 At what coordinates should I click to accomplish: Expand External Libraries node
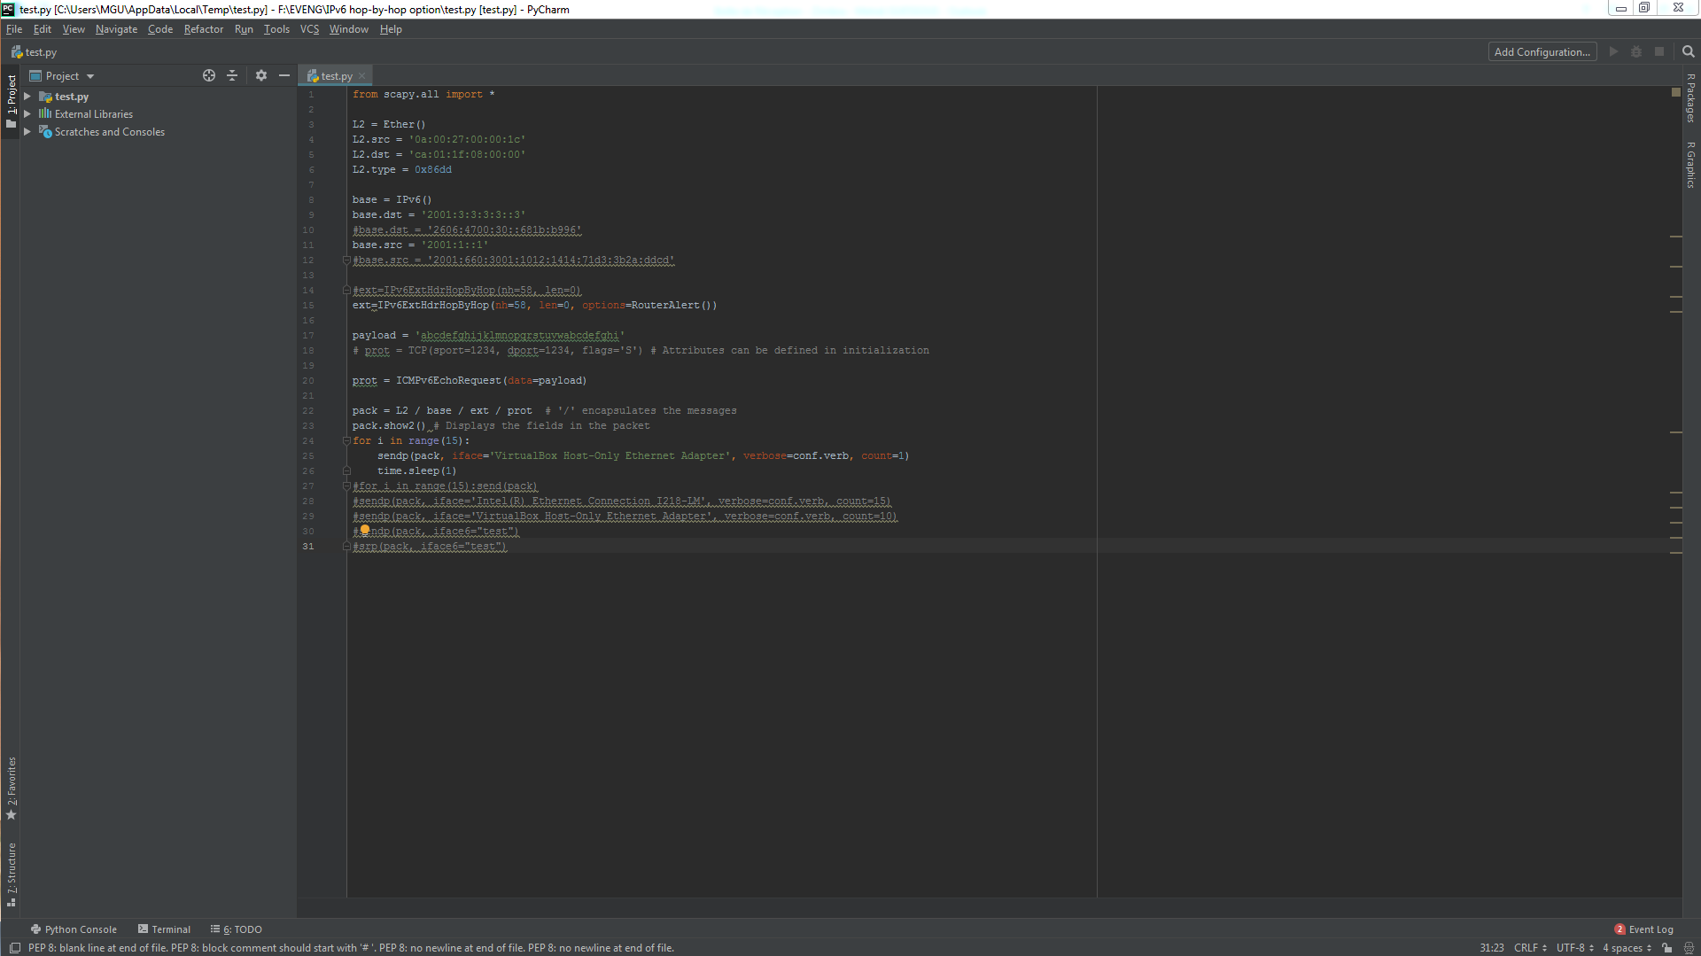coord(27,114)
